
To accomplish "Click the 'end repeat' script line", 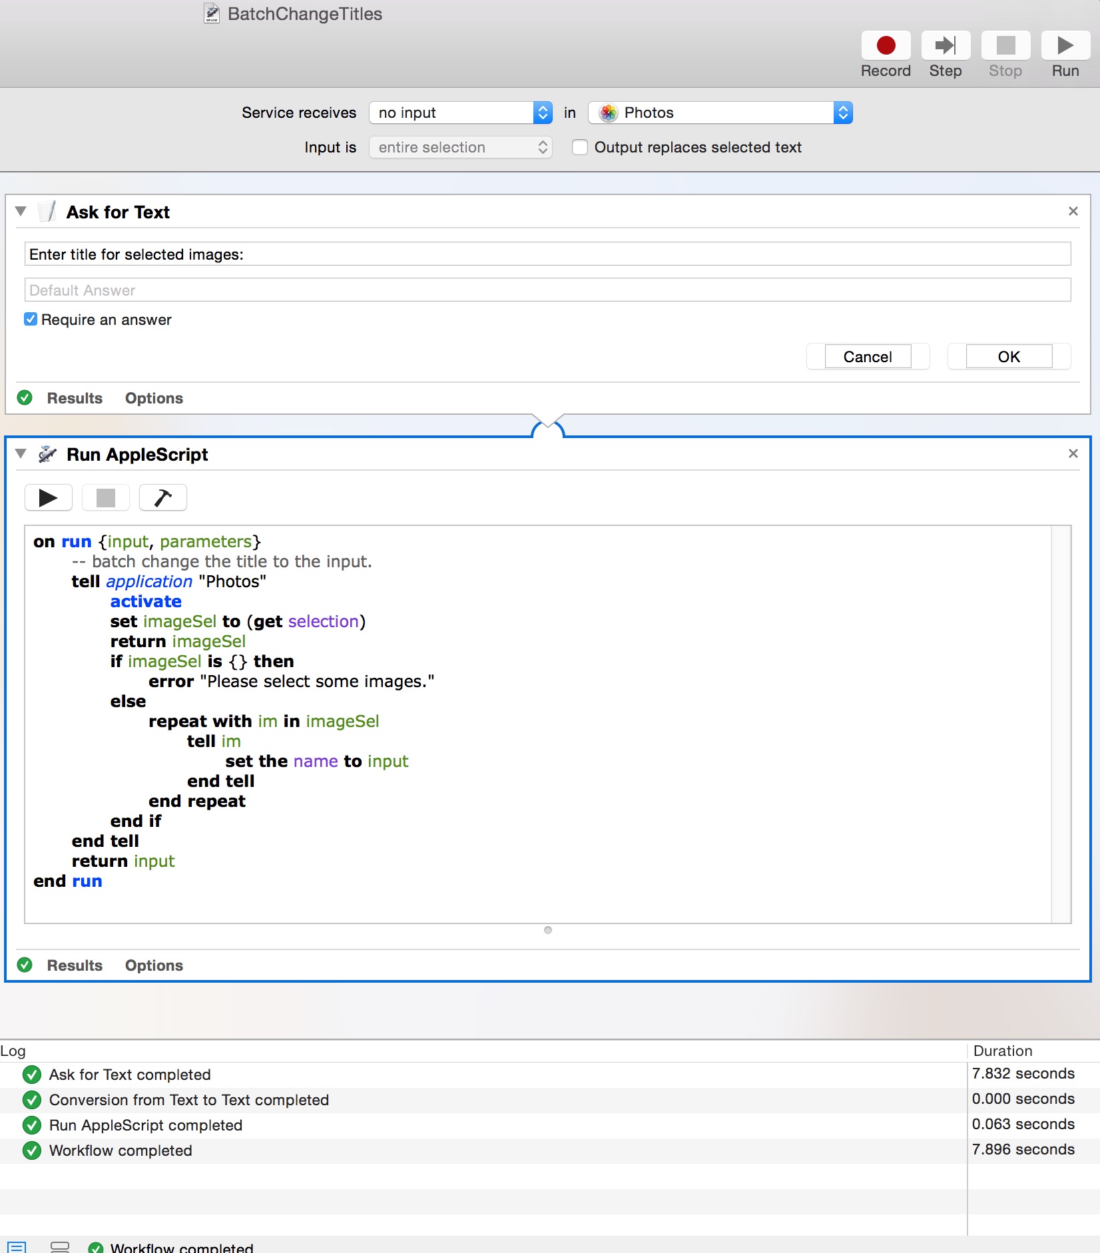I will tap(197, 801).
